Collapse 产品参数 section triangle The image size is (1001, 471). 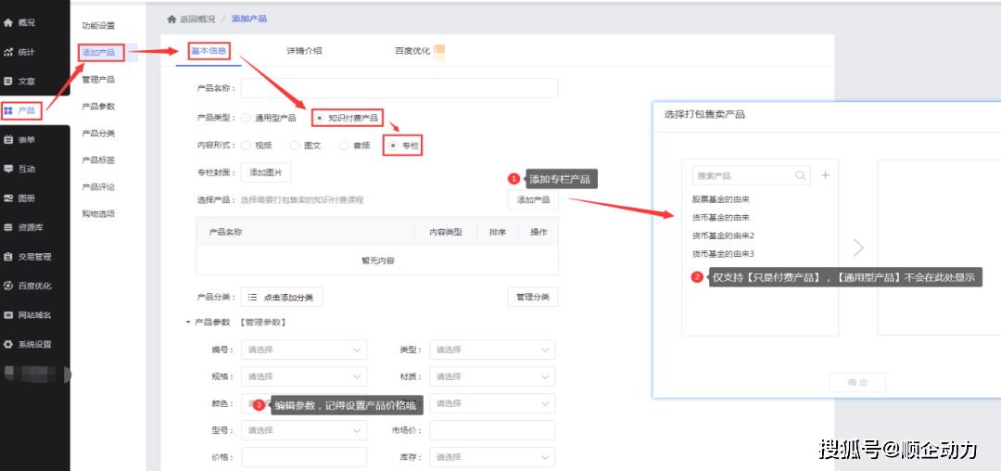[188, 323]
